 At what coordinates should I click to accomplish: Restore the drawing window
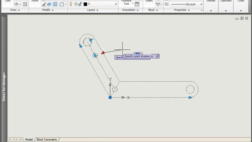(242, 19)
